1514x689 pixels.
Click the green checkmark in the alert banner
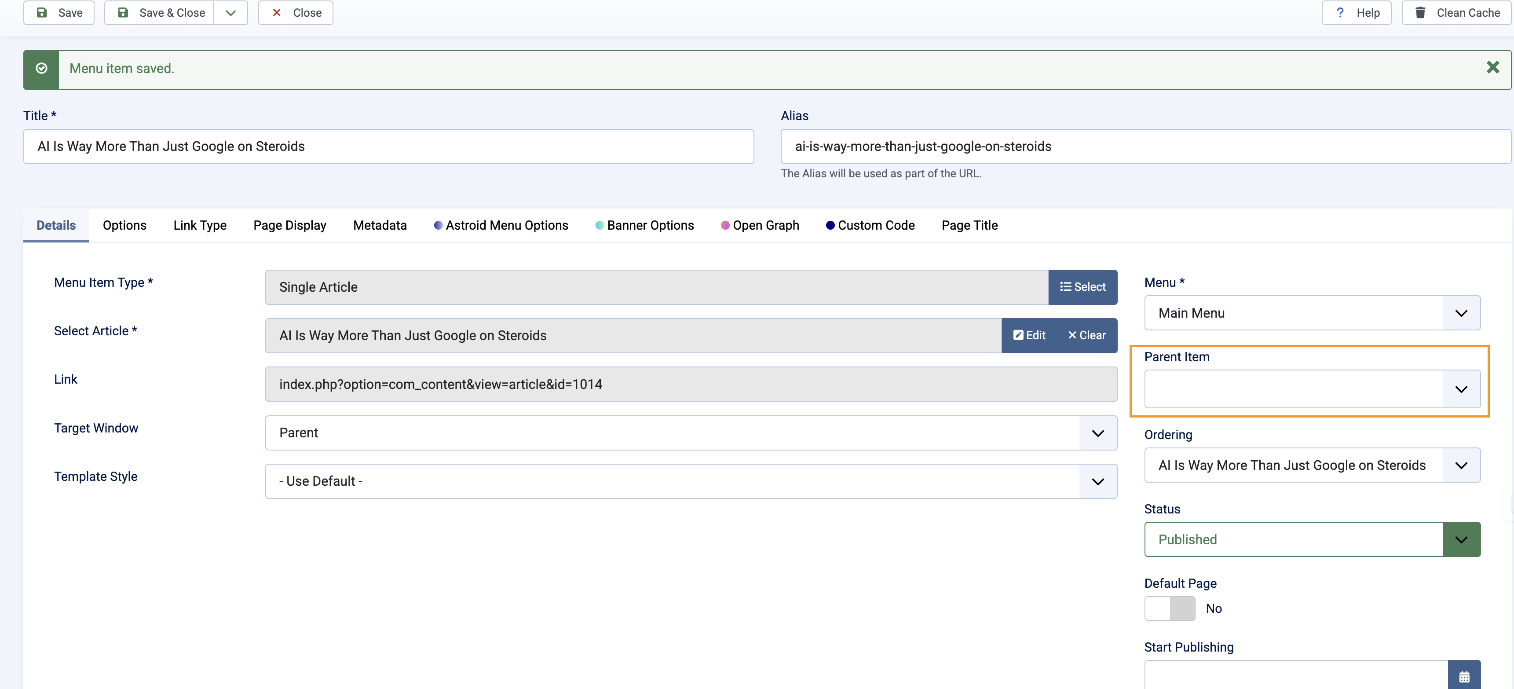click(41, 68)
